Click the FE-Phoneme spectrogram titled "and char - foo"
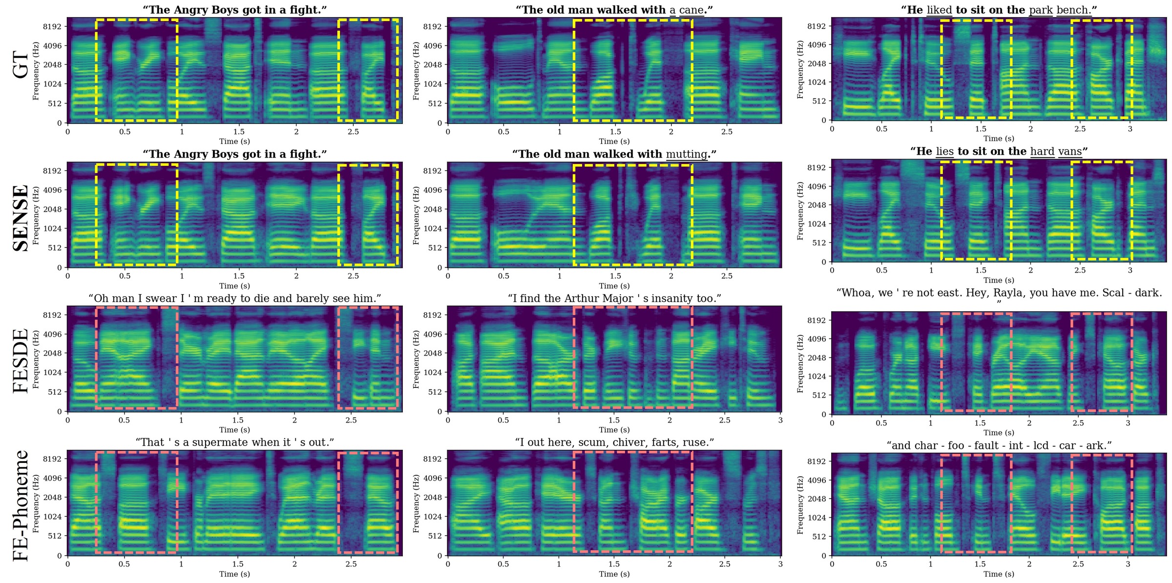Image resolution: width=1172 pixels, height=583 pixels. [999, 504]
